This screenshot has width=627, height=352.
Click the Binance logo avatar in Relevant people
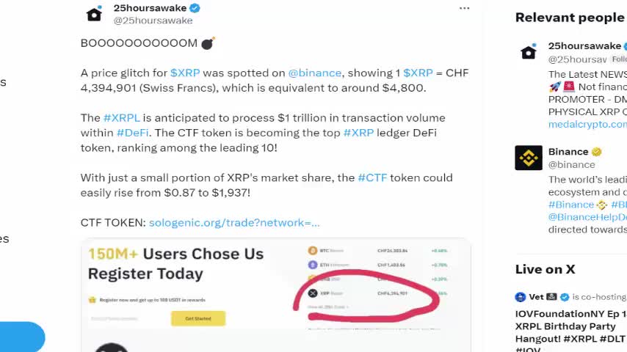[529, 158]
